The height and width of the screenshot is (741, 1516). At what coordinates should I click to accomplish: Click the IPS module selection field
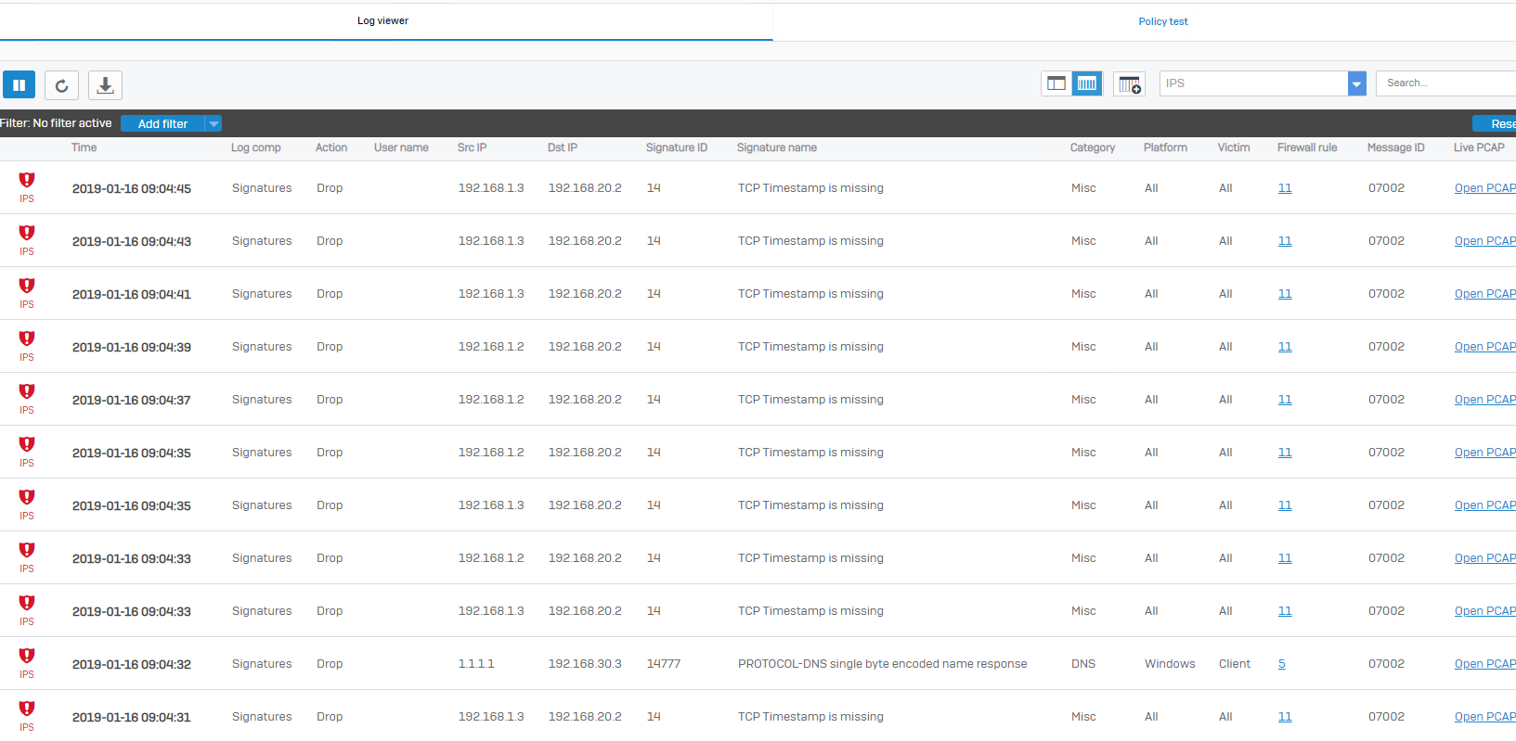(1253, 83)
